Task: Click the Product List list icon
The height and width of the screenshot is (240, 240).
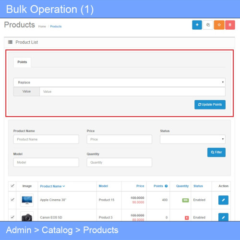Action: (x=10, y=42)
